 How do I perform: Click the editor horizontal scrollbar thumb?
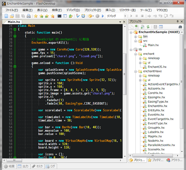click(x=14, y=160)
